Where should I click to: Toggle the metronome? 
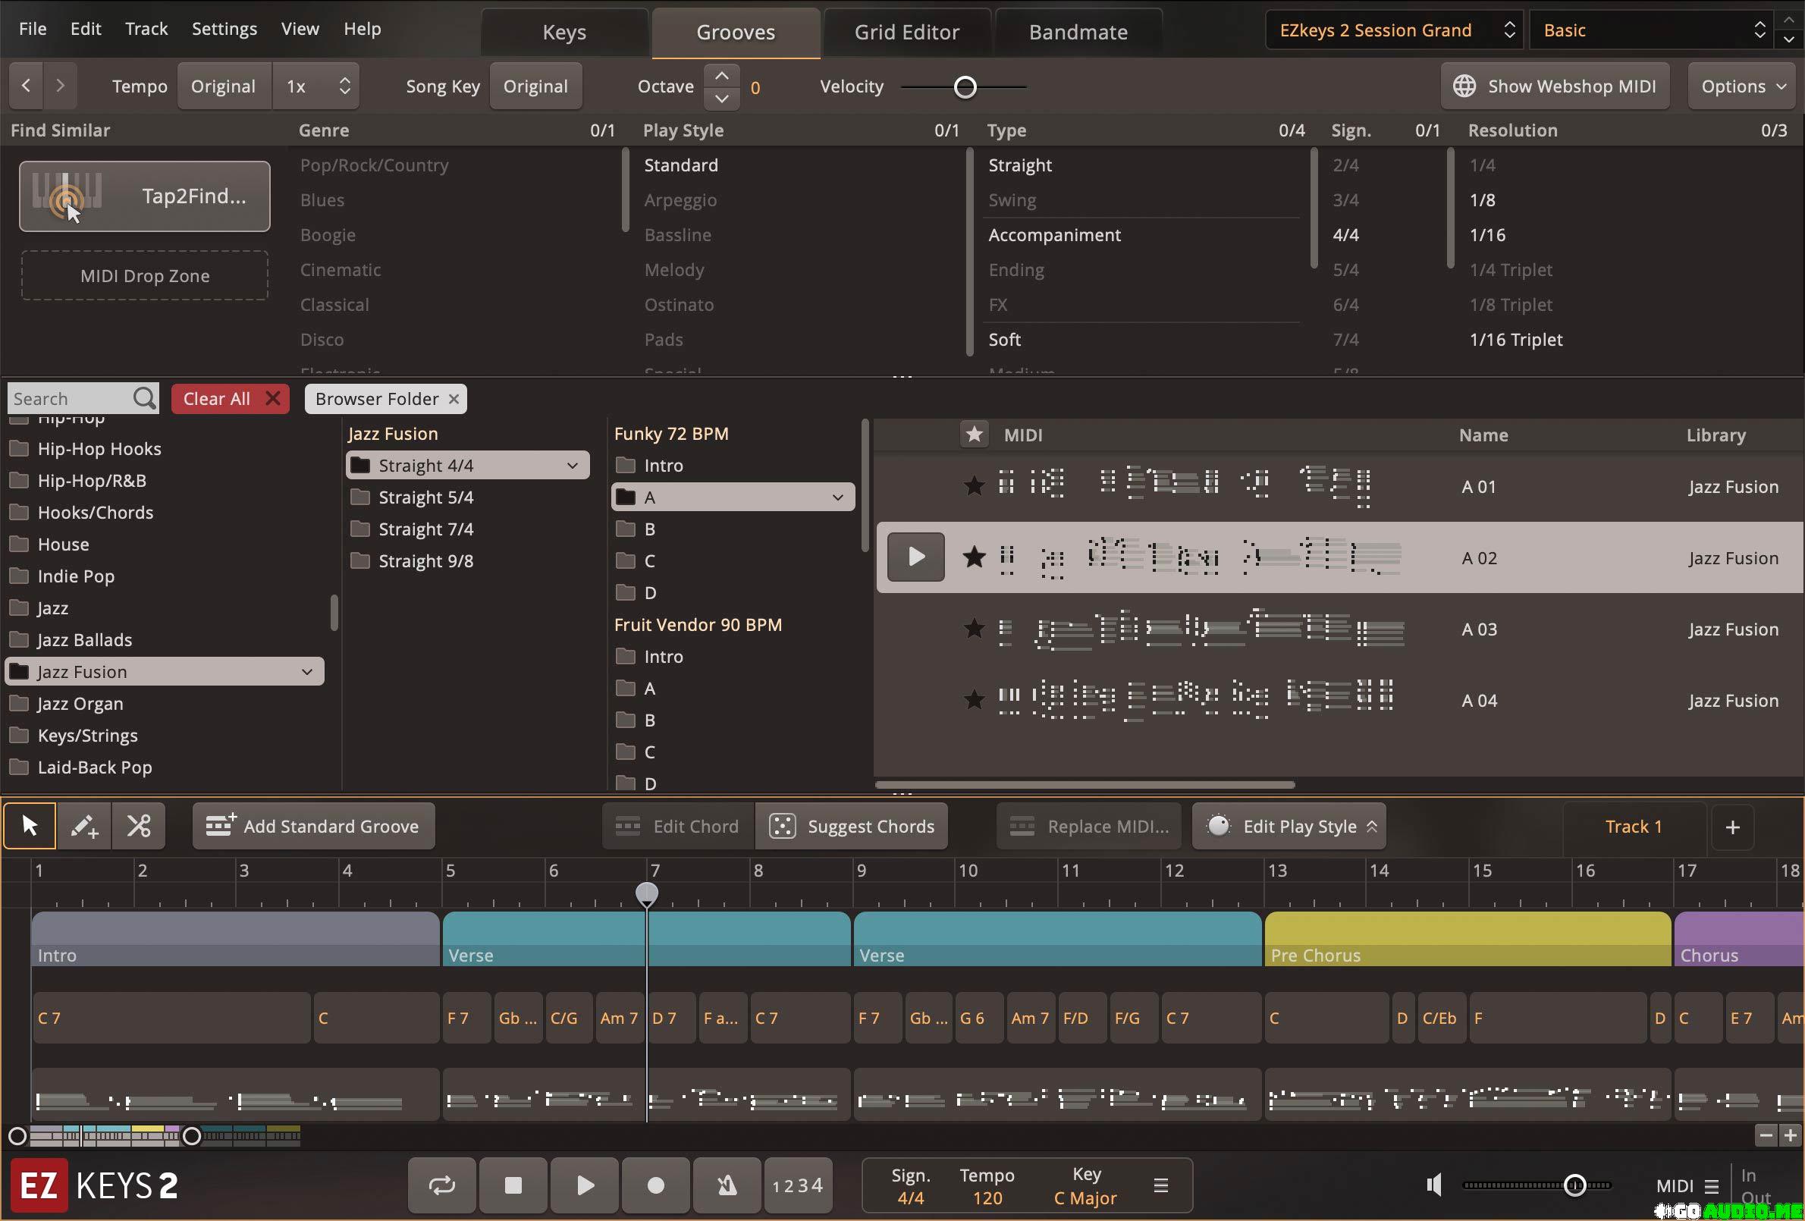coord(727,1185)
